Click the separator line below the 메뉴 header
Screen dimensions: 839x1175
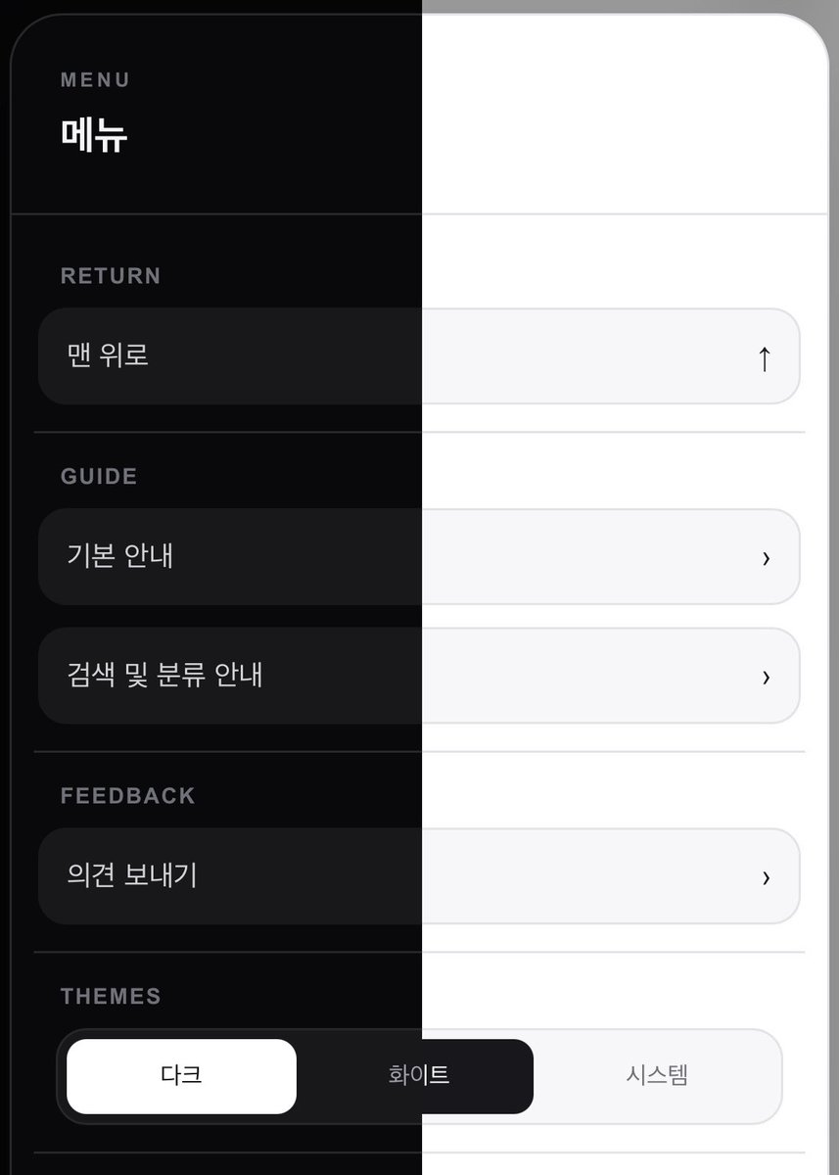click(x=419, y=213)
